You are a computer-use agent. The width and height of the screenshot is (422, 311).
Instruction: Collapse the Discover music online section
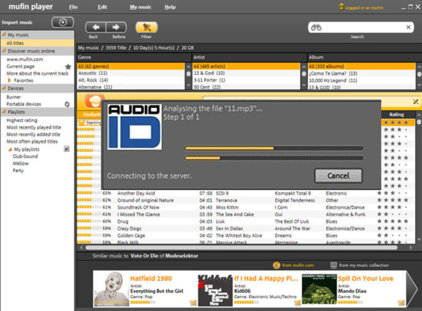[x=4, y=51]
